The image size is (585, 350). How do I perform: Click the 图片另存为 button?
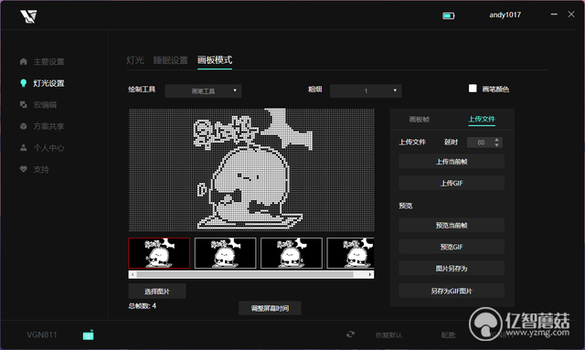tap(452, 269)
